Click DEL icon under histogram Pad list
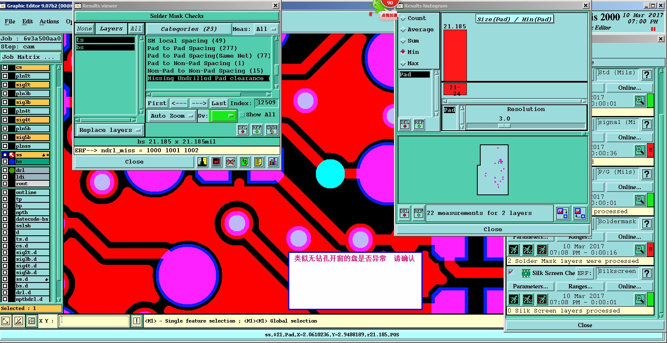Image resolution: width=667 pixels, height=343 pixels. click(x=405, y=124)
